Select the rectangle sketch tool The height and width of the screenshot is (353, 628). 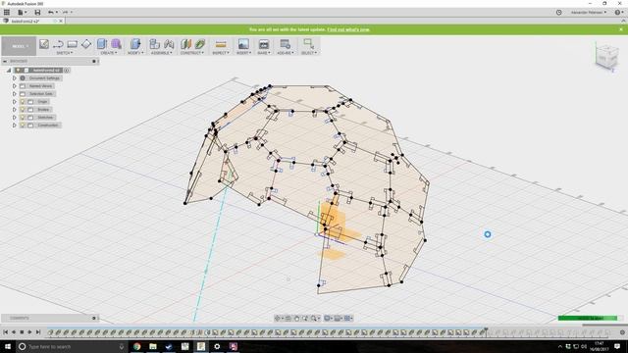pyautogui.click(x=73, y=44)
